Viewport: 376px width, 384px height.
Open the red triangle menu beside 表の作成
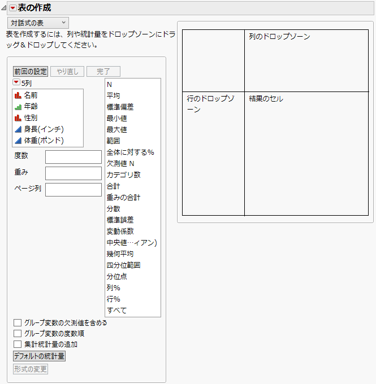(13, 8)
